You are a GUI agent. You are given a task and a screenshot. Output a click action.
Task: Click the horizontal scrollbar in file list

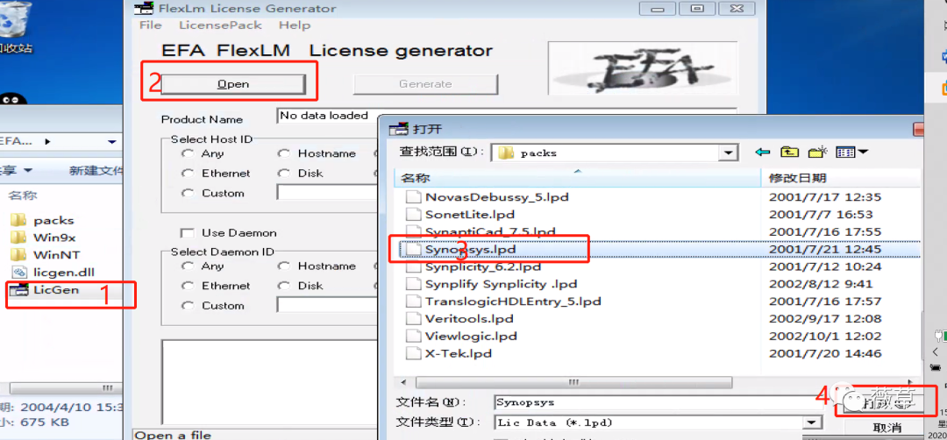(573, 383)
